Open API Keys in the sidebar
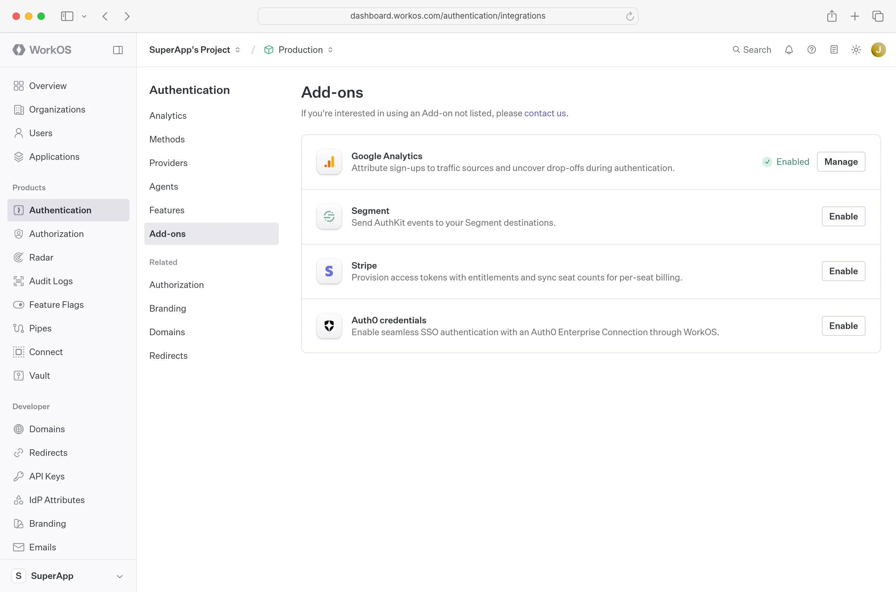The image size is (896, 592). click(68, 476)
